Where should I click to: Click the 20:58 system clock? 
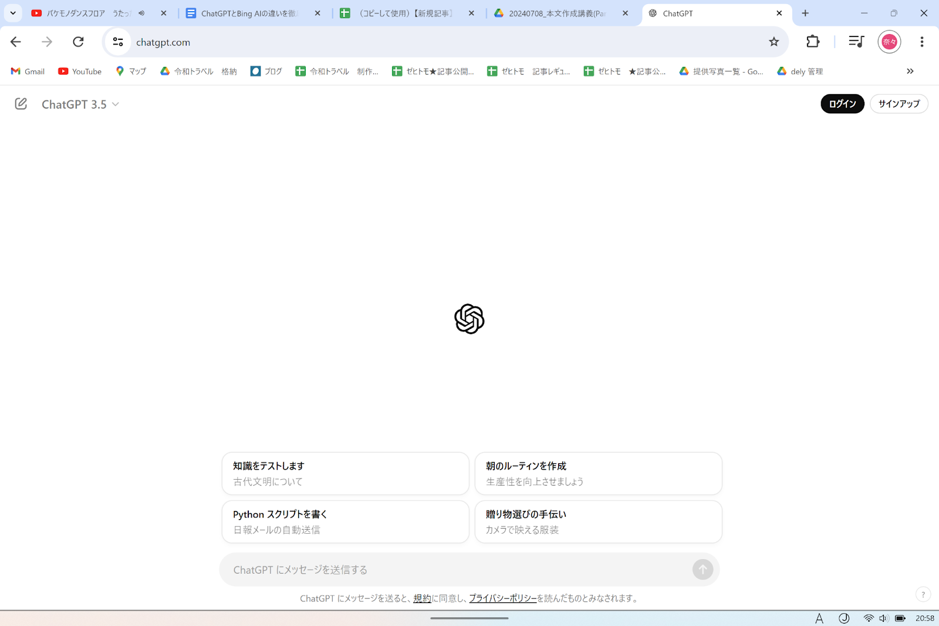[925, 618]
